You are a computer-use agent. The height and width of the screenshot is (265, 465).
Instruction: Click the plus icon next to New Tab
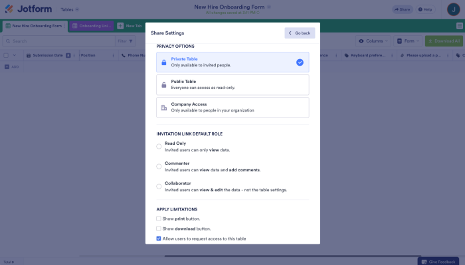(x=120, y=26)
